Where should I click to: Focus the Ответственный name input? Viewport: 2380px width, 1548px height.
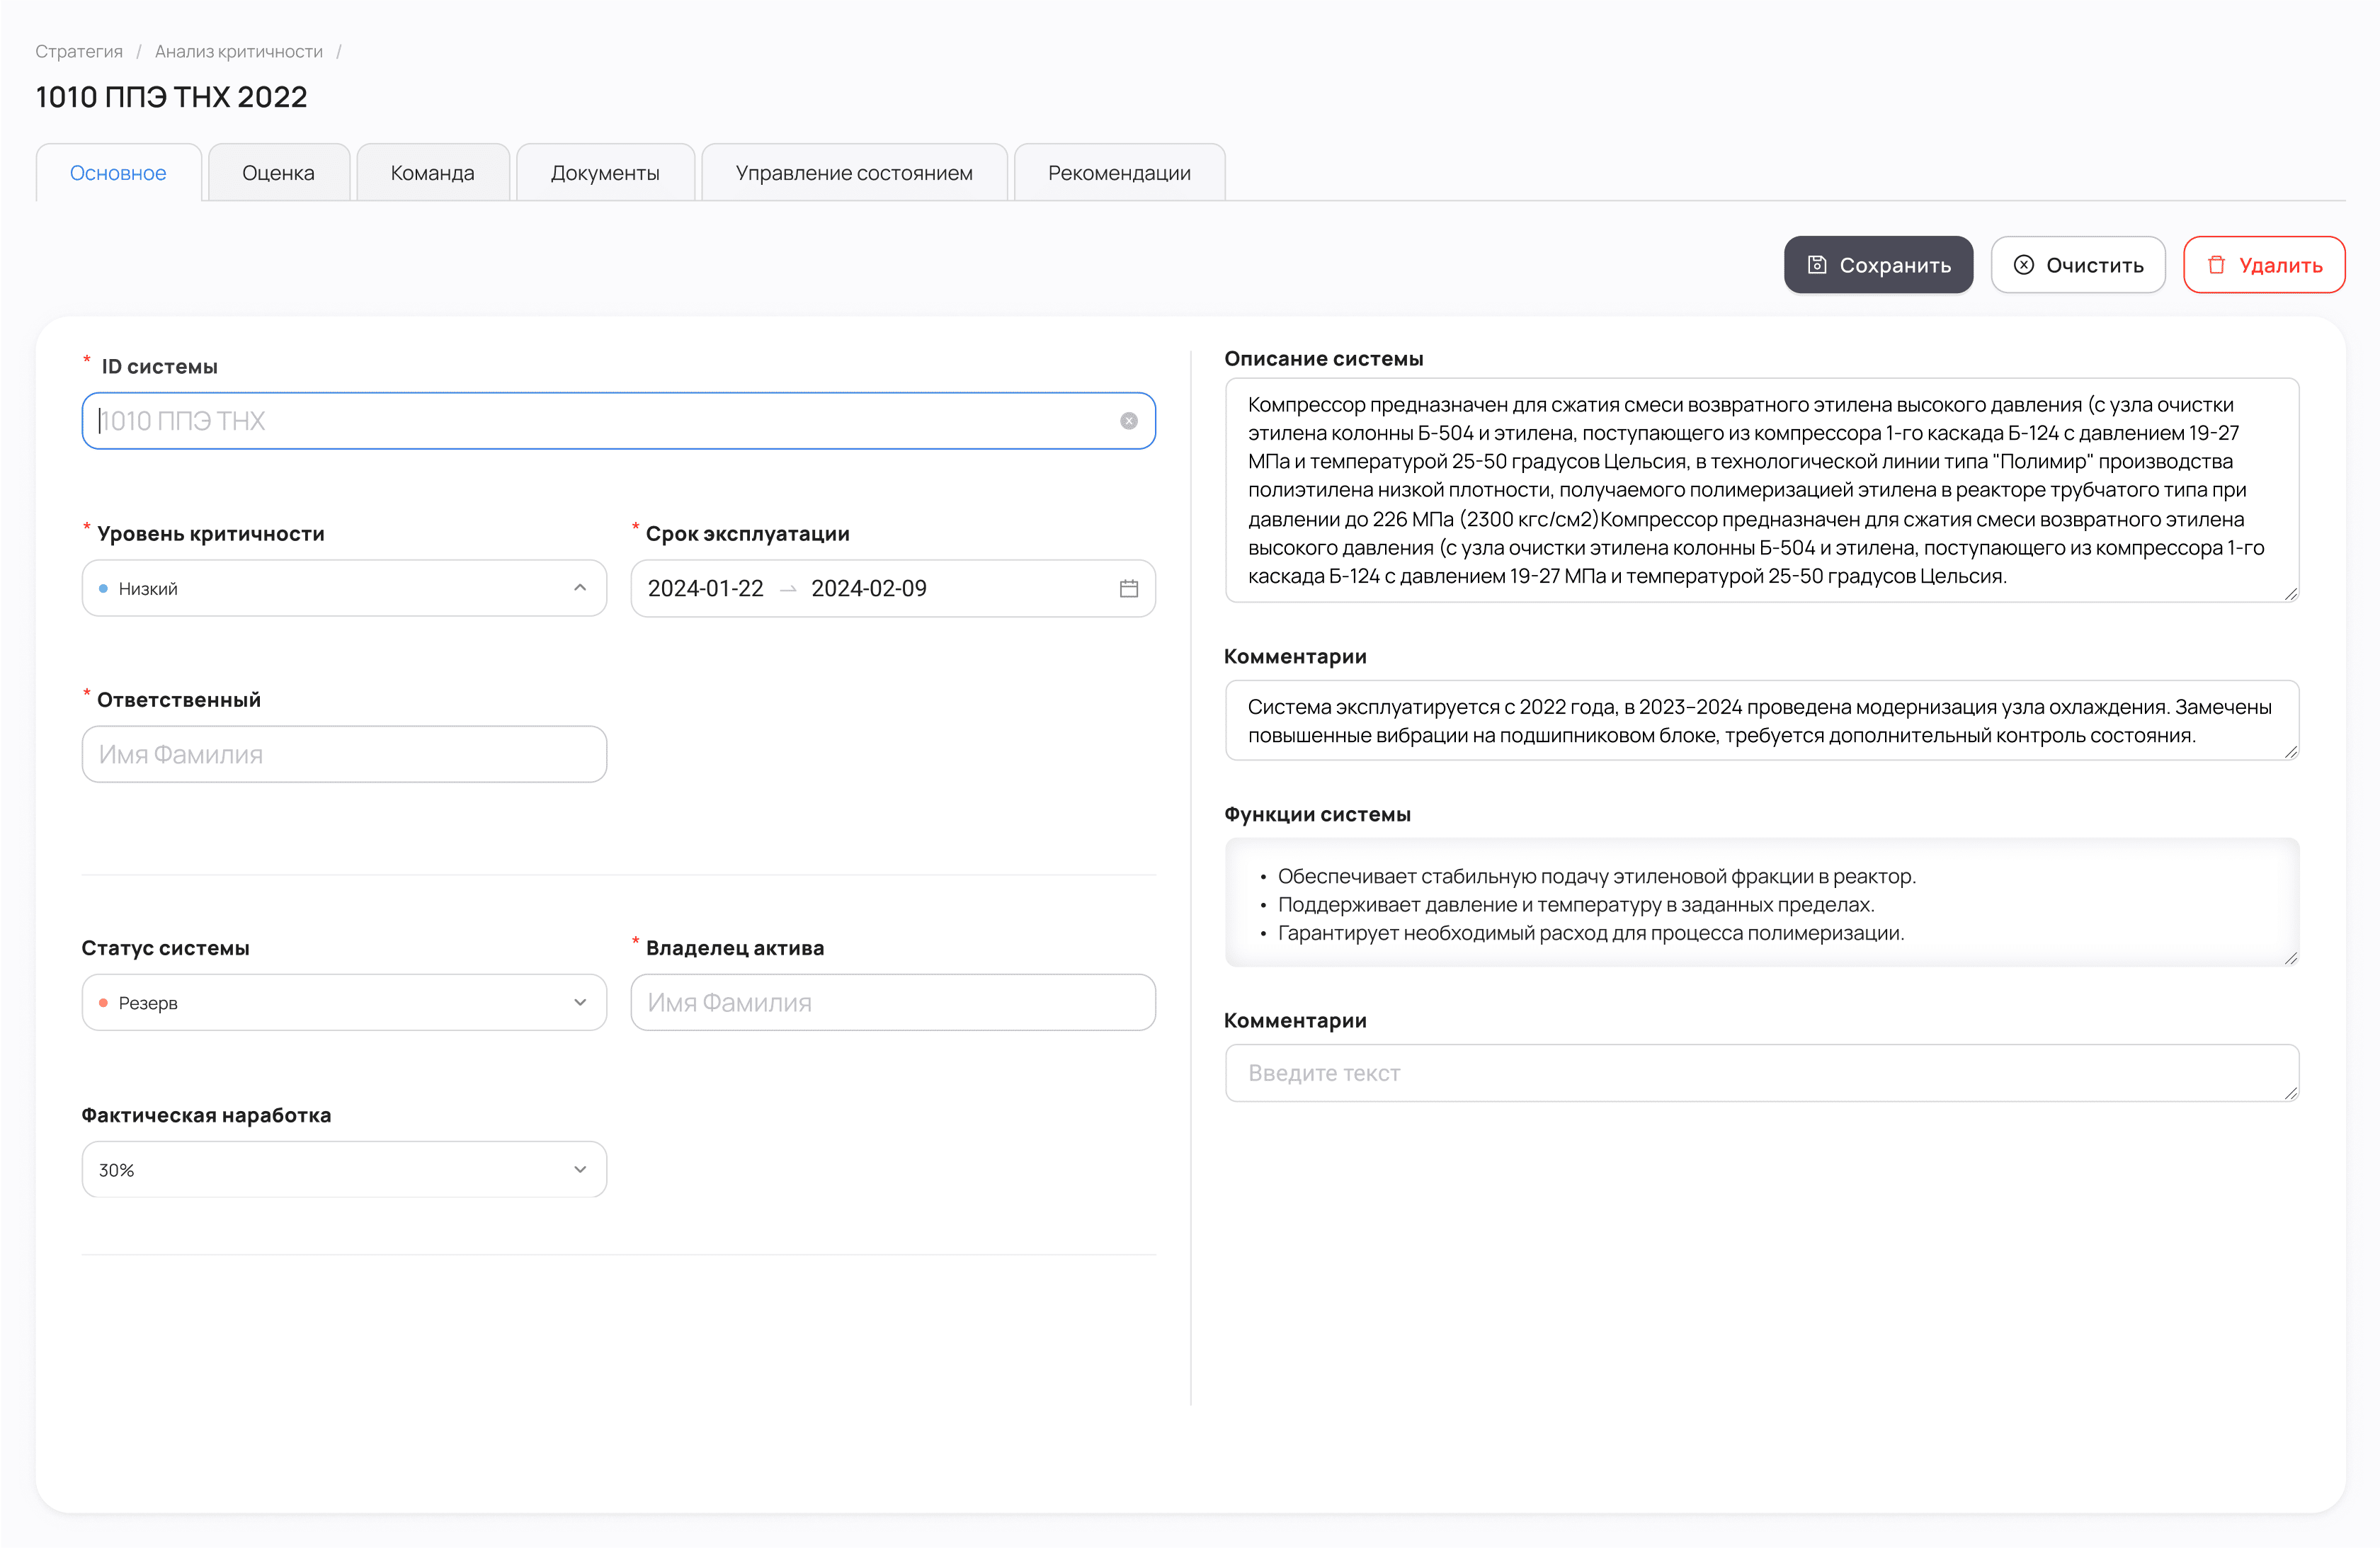[343, 754]
